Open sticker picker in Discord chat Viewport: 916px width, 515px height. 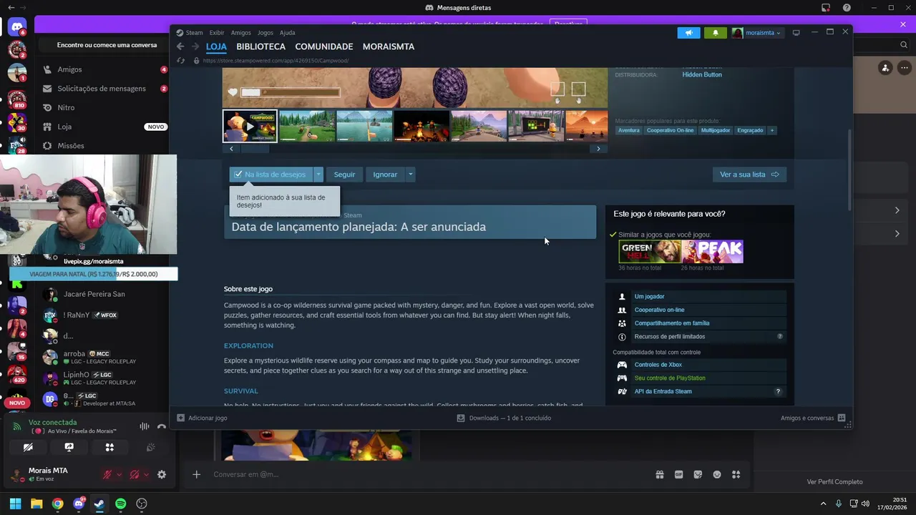698,474
